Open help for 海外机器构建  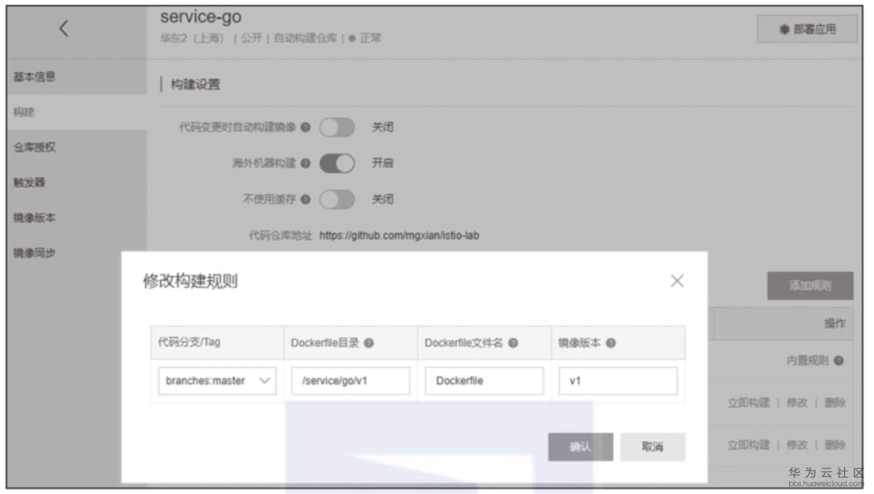click(306, 163)
